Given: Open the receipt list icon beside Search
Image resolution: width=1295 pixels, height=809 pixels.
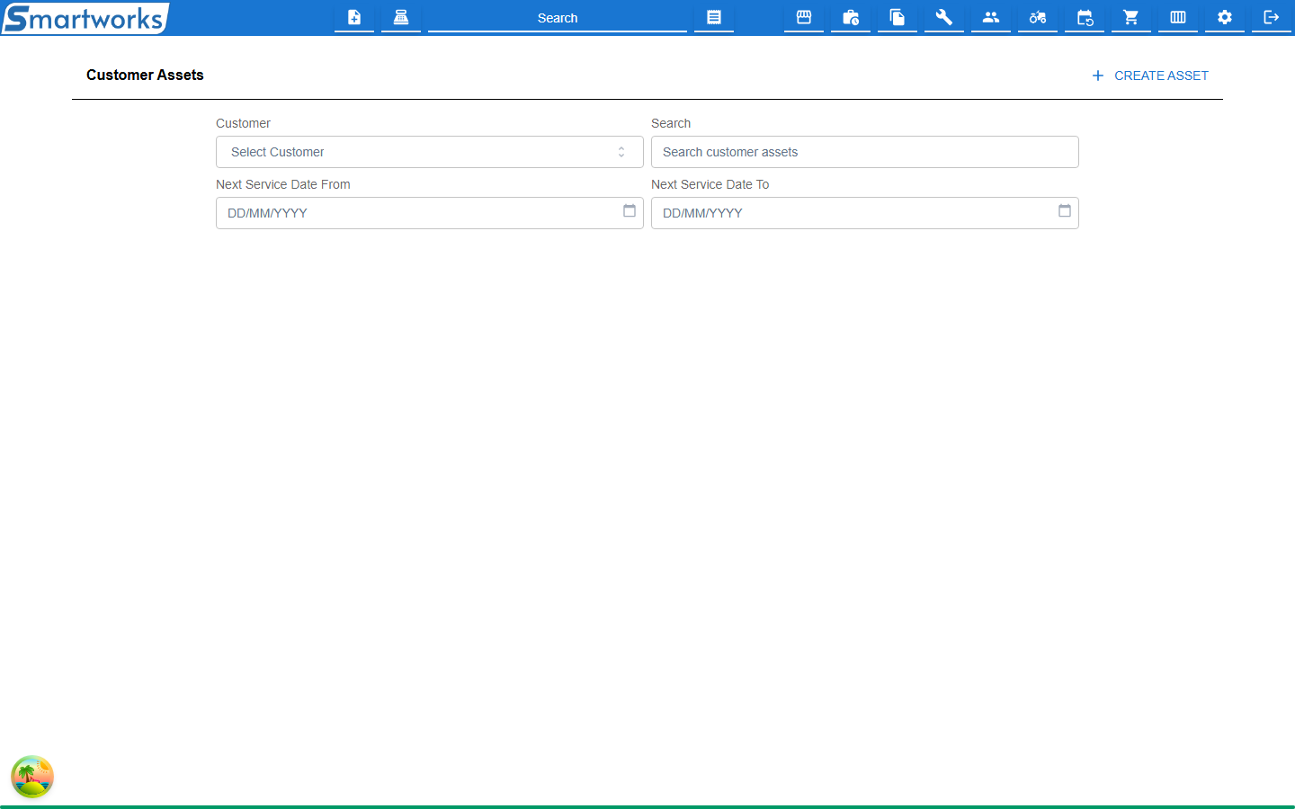Looking at the screenshot, I should click(714, 17).
